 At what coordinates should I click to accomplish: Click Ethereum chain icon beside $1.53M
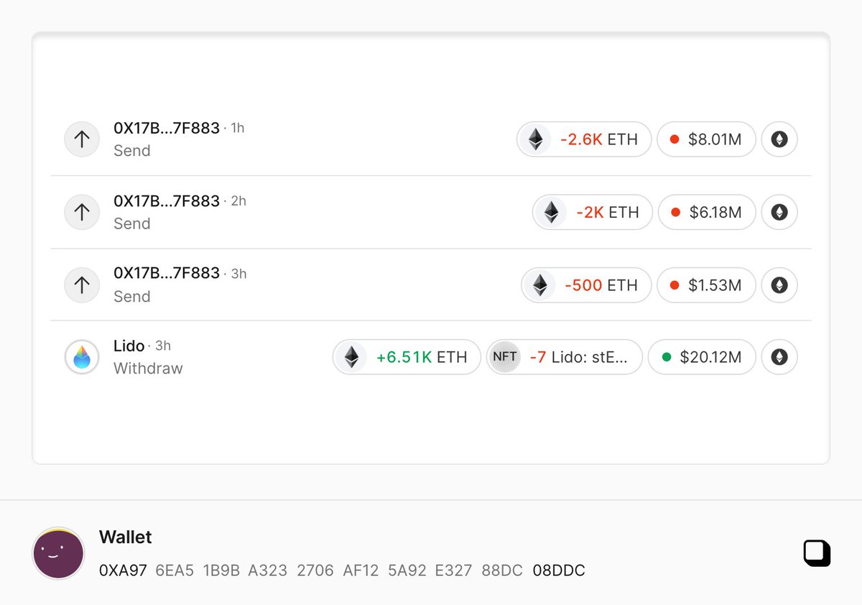tap(779, 285)
